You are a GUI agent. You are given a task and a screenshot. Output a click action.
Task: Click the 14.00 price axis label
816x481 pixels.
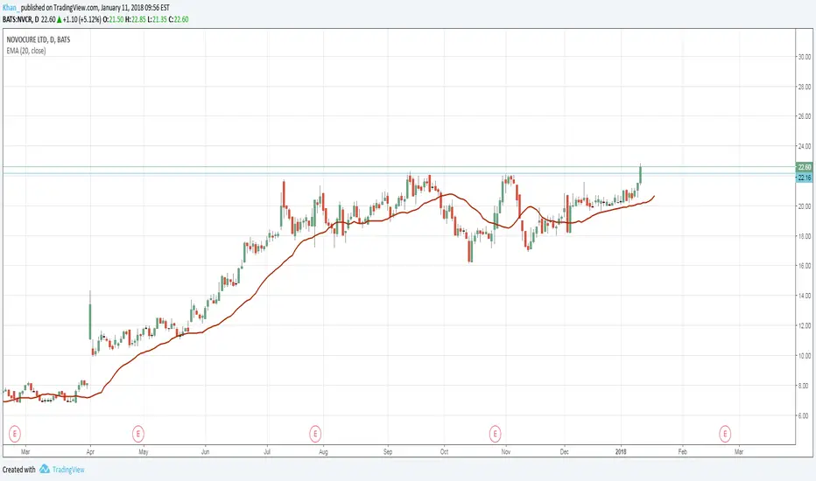click(x=805, y=296)
